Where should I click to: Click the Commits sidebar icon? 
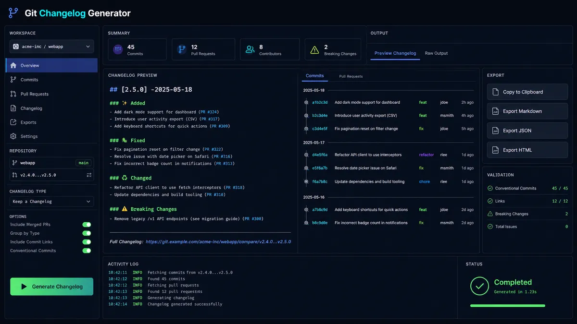coord(13,80)
